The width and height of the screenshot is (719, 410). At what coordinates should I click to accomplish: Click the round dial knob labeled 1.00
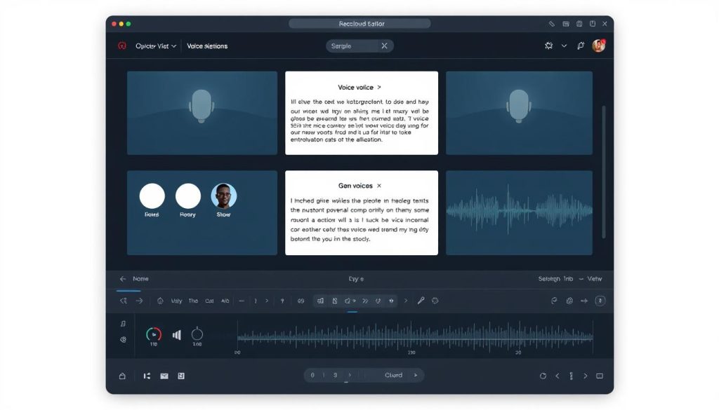pyautogui.click(x=197, y=334)
